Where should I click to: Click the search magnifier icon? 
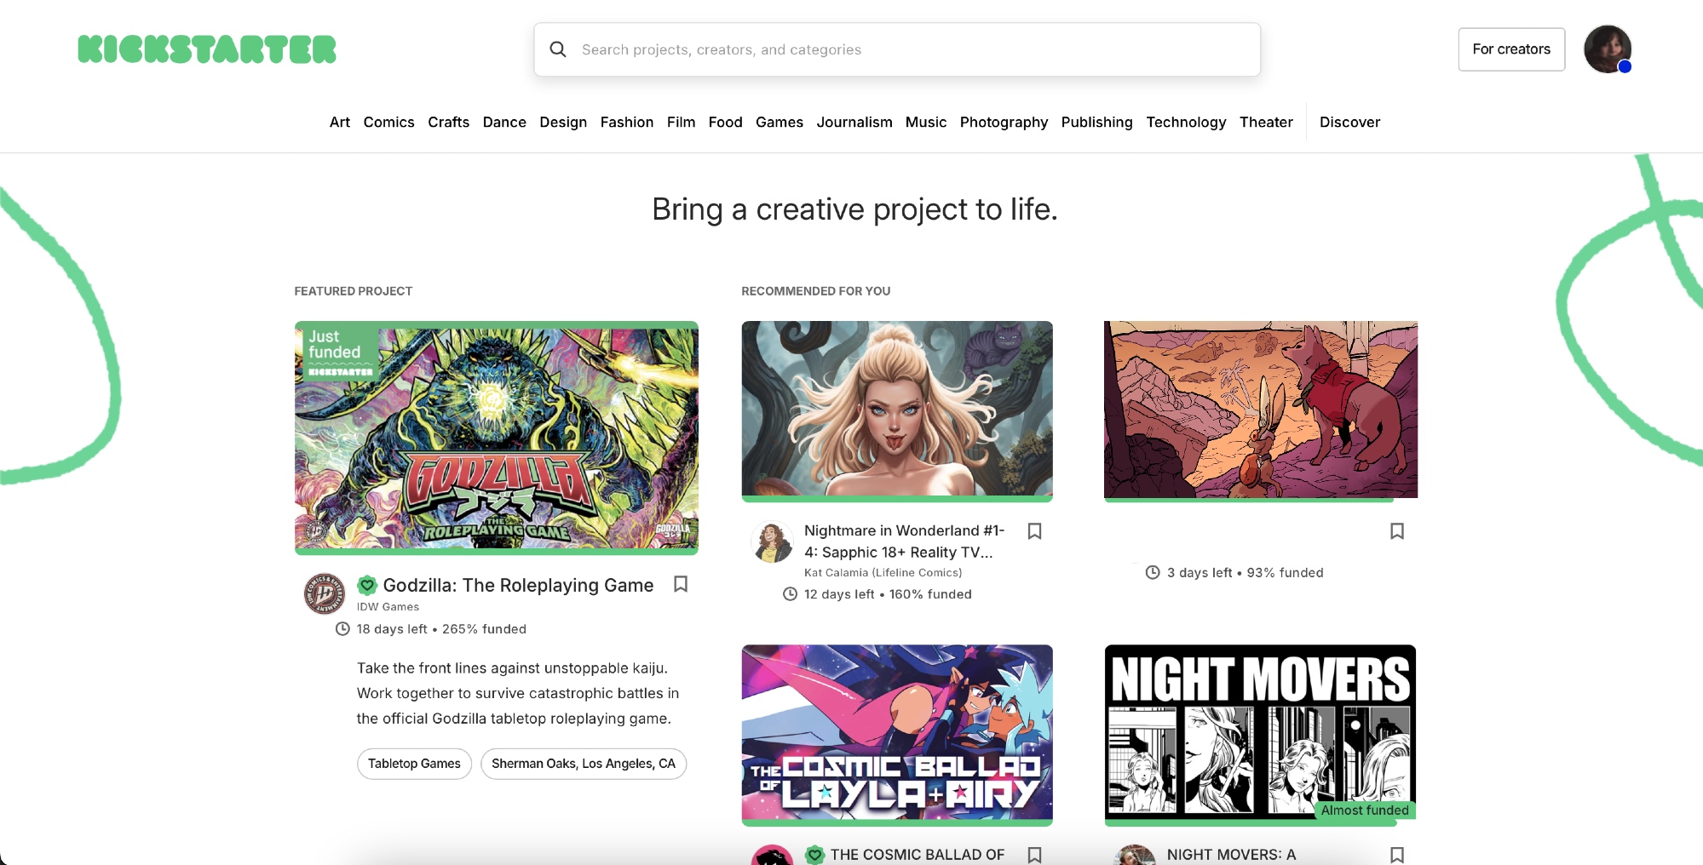pos(558,49)
